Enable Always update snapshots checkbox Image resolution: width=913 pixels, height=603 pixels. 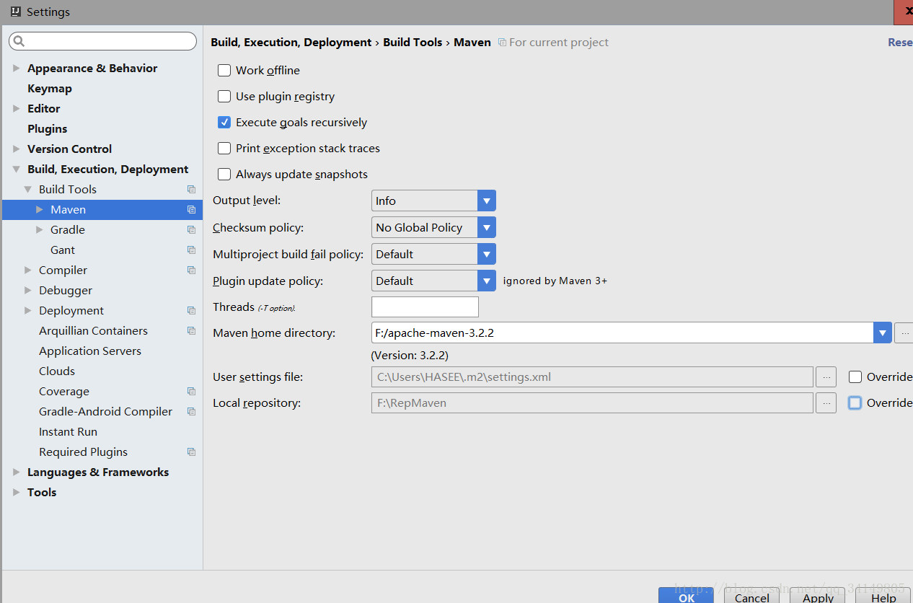tap(224, 174)
